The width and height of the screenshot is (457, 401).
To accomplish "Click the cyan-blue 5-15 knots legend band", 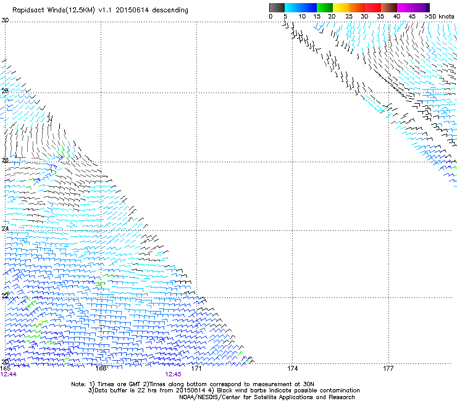I will [x=301, y=7].
